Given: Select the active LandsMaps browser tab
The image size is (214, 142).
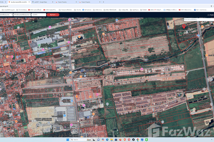Looking at the screenshot, I should pos(19,2).
